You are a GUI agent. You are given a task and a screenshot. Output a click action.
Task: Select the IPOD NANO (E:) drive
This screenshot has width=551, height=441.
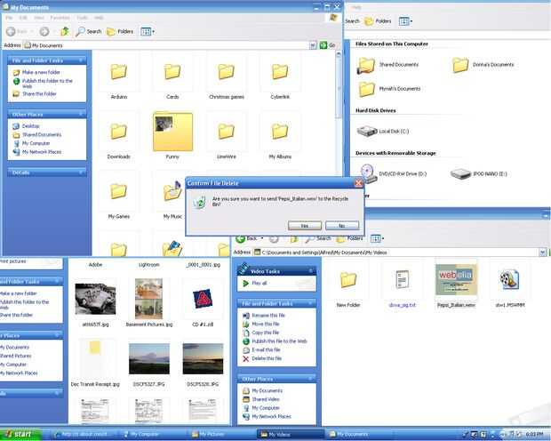[479, 173]
